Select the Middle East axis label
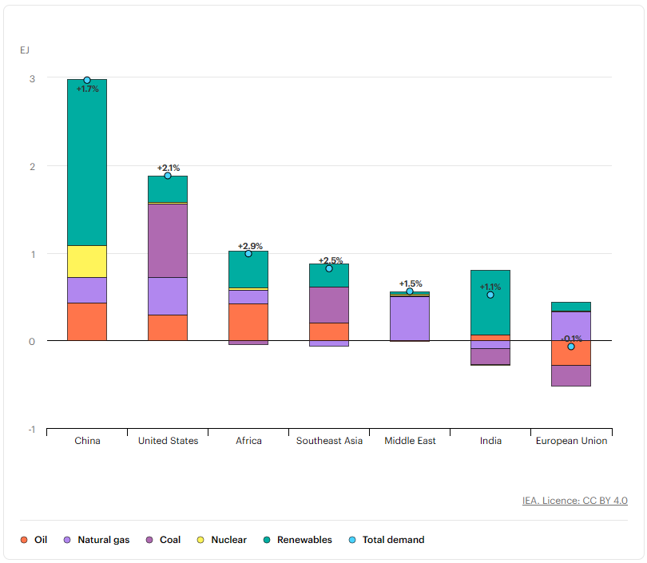This screenshot has width=647, height=563. point(409,441)
